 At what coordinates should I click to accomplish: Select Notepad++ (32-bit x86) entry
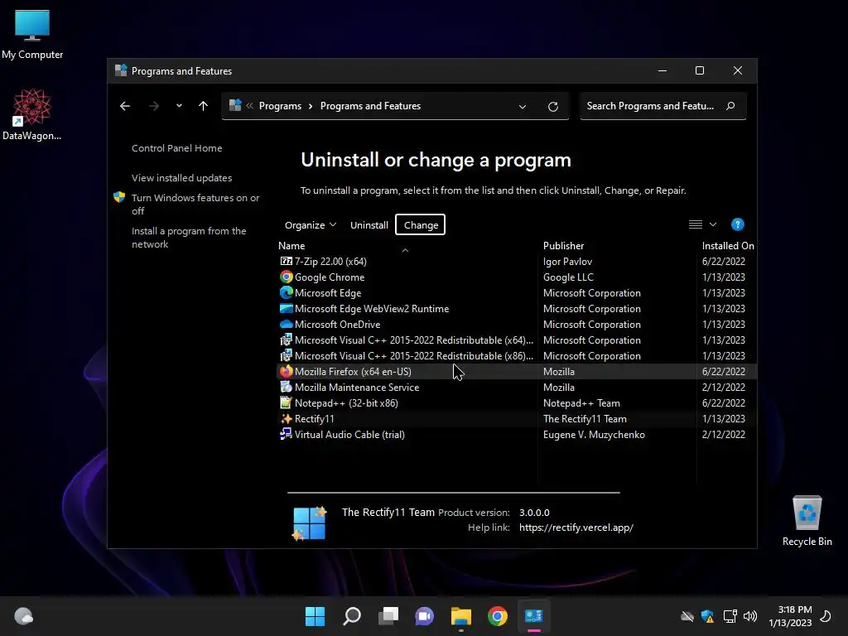tap(346, 403)
